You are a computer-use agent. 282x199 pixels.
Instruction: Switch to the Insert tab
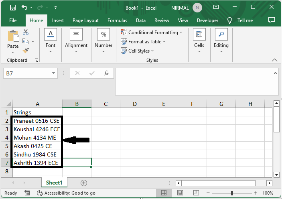[58, 20]
